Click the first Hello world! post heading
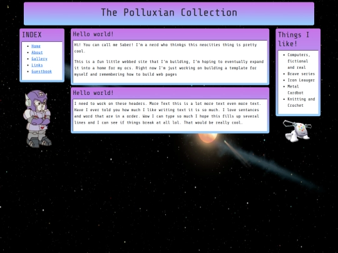Viewport: 338px width, 253px height. [93, 34]
